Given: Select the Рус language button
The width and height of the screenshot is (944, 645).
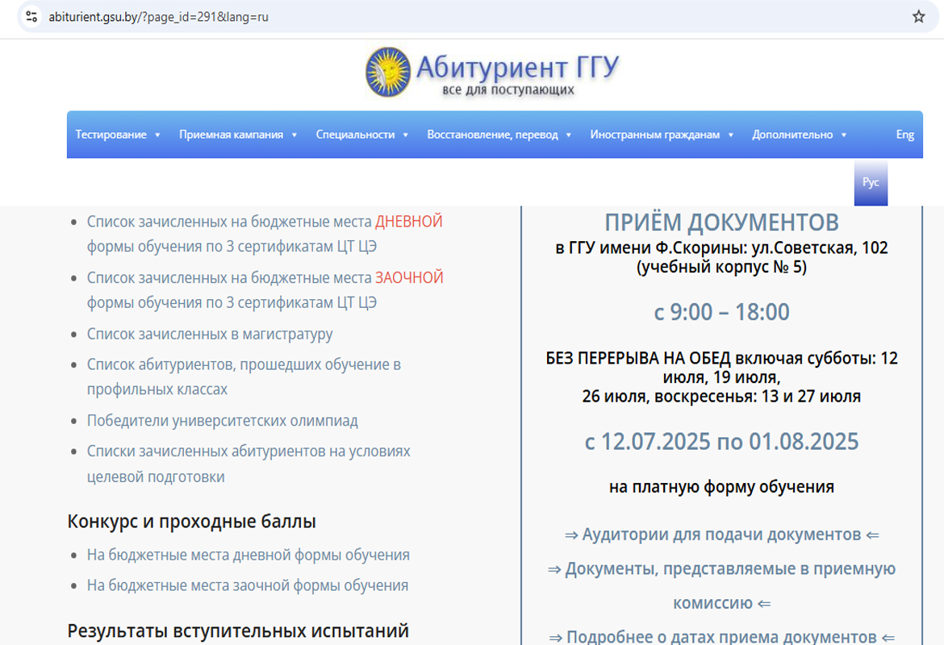Looking at the screenshot, I should (871, 182).
